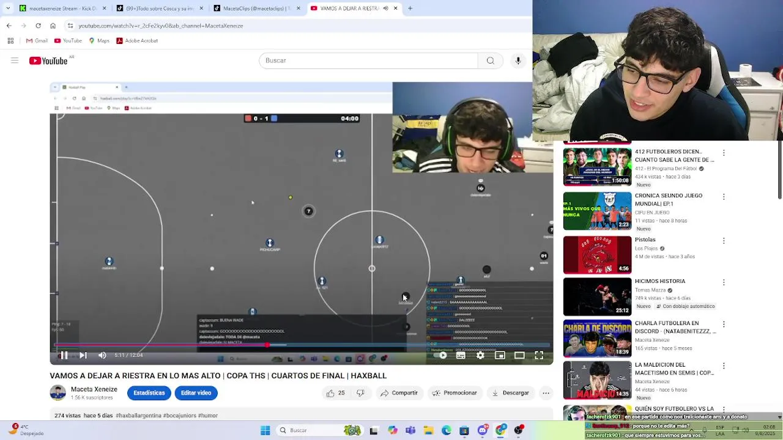
Task: Like the video with 25 likes
Action: point(336,393)
